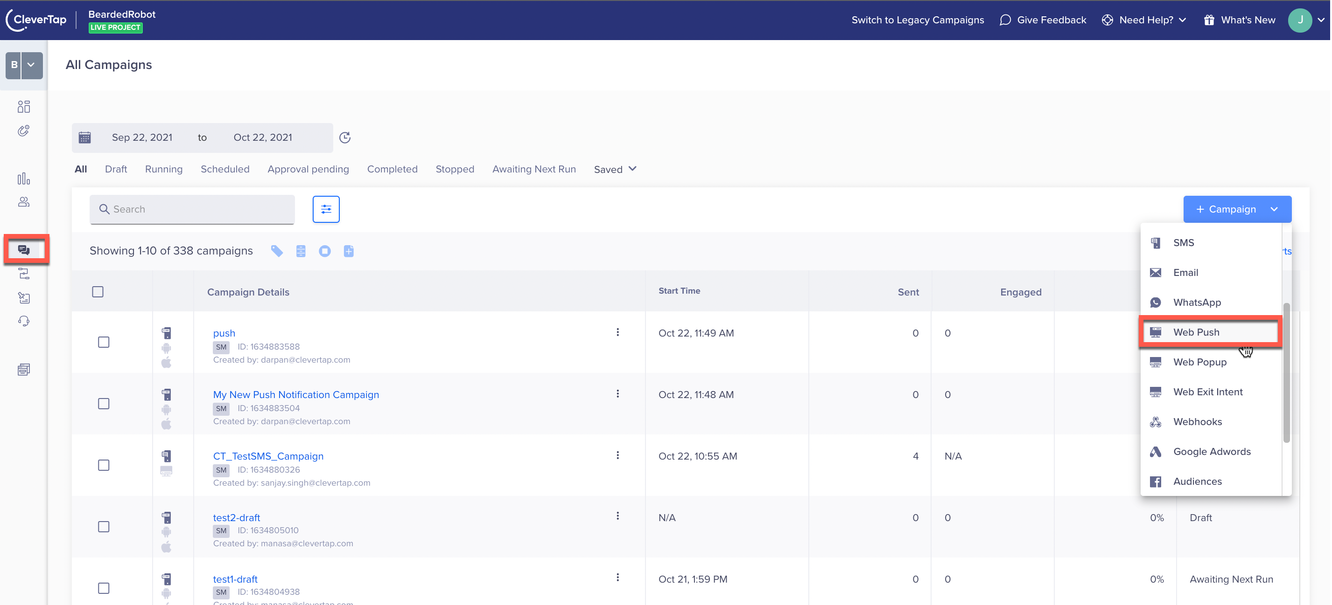Image resolution: width=1332 pixels, height=605 pixels.
Task: Tick the select-all campaigns checkbox in header
Action: point(98,292)
